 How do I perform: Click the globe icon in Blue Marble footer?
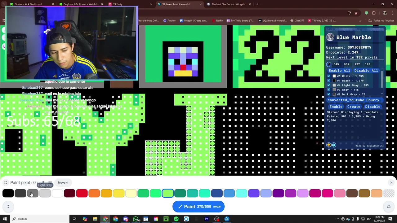point(334,145)
